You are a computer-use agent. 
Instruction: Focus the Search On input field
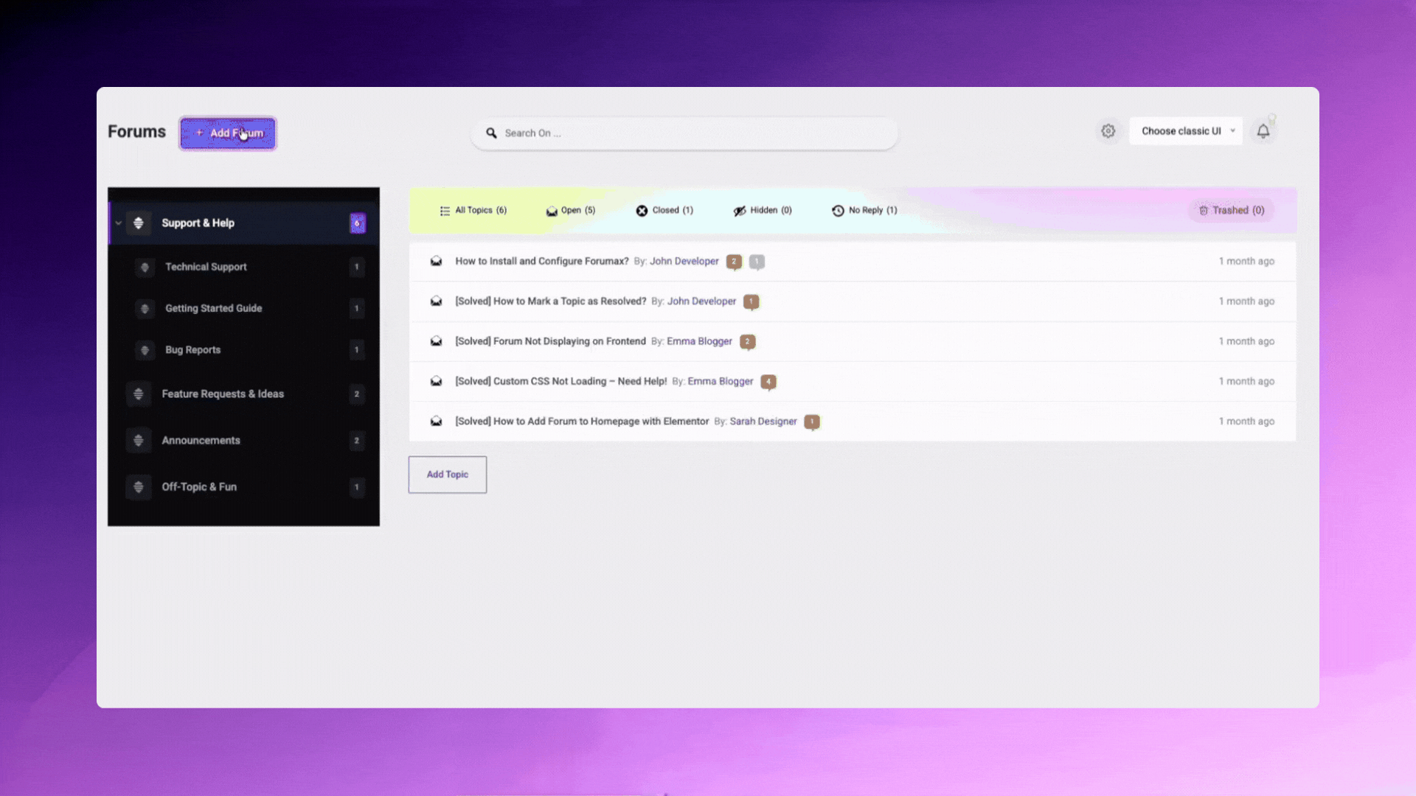point(684,133)
